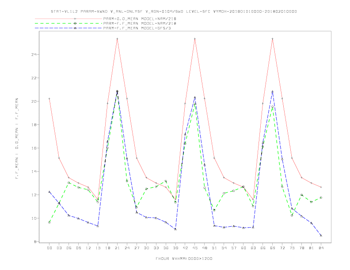Click green circle data point at hour 06
Viewport: 350px width, 270px height.
69,183
